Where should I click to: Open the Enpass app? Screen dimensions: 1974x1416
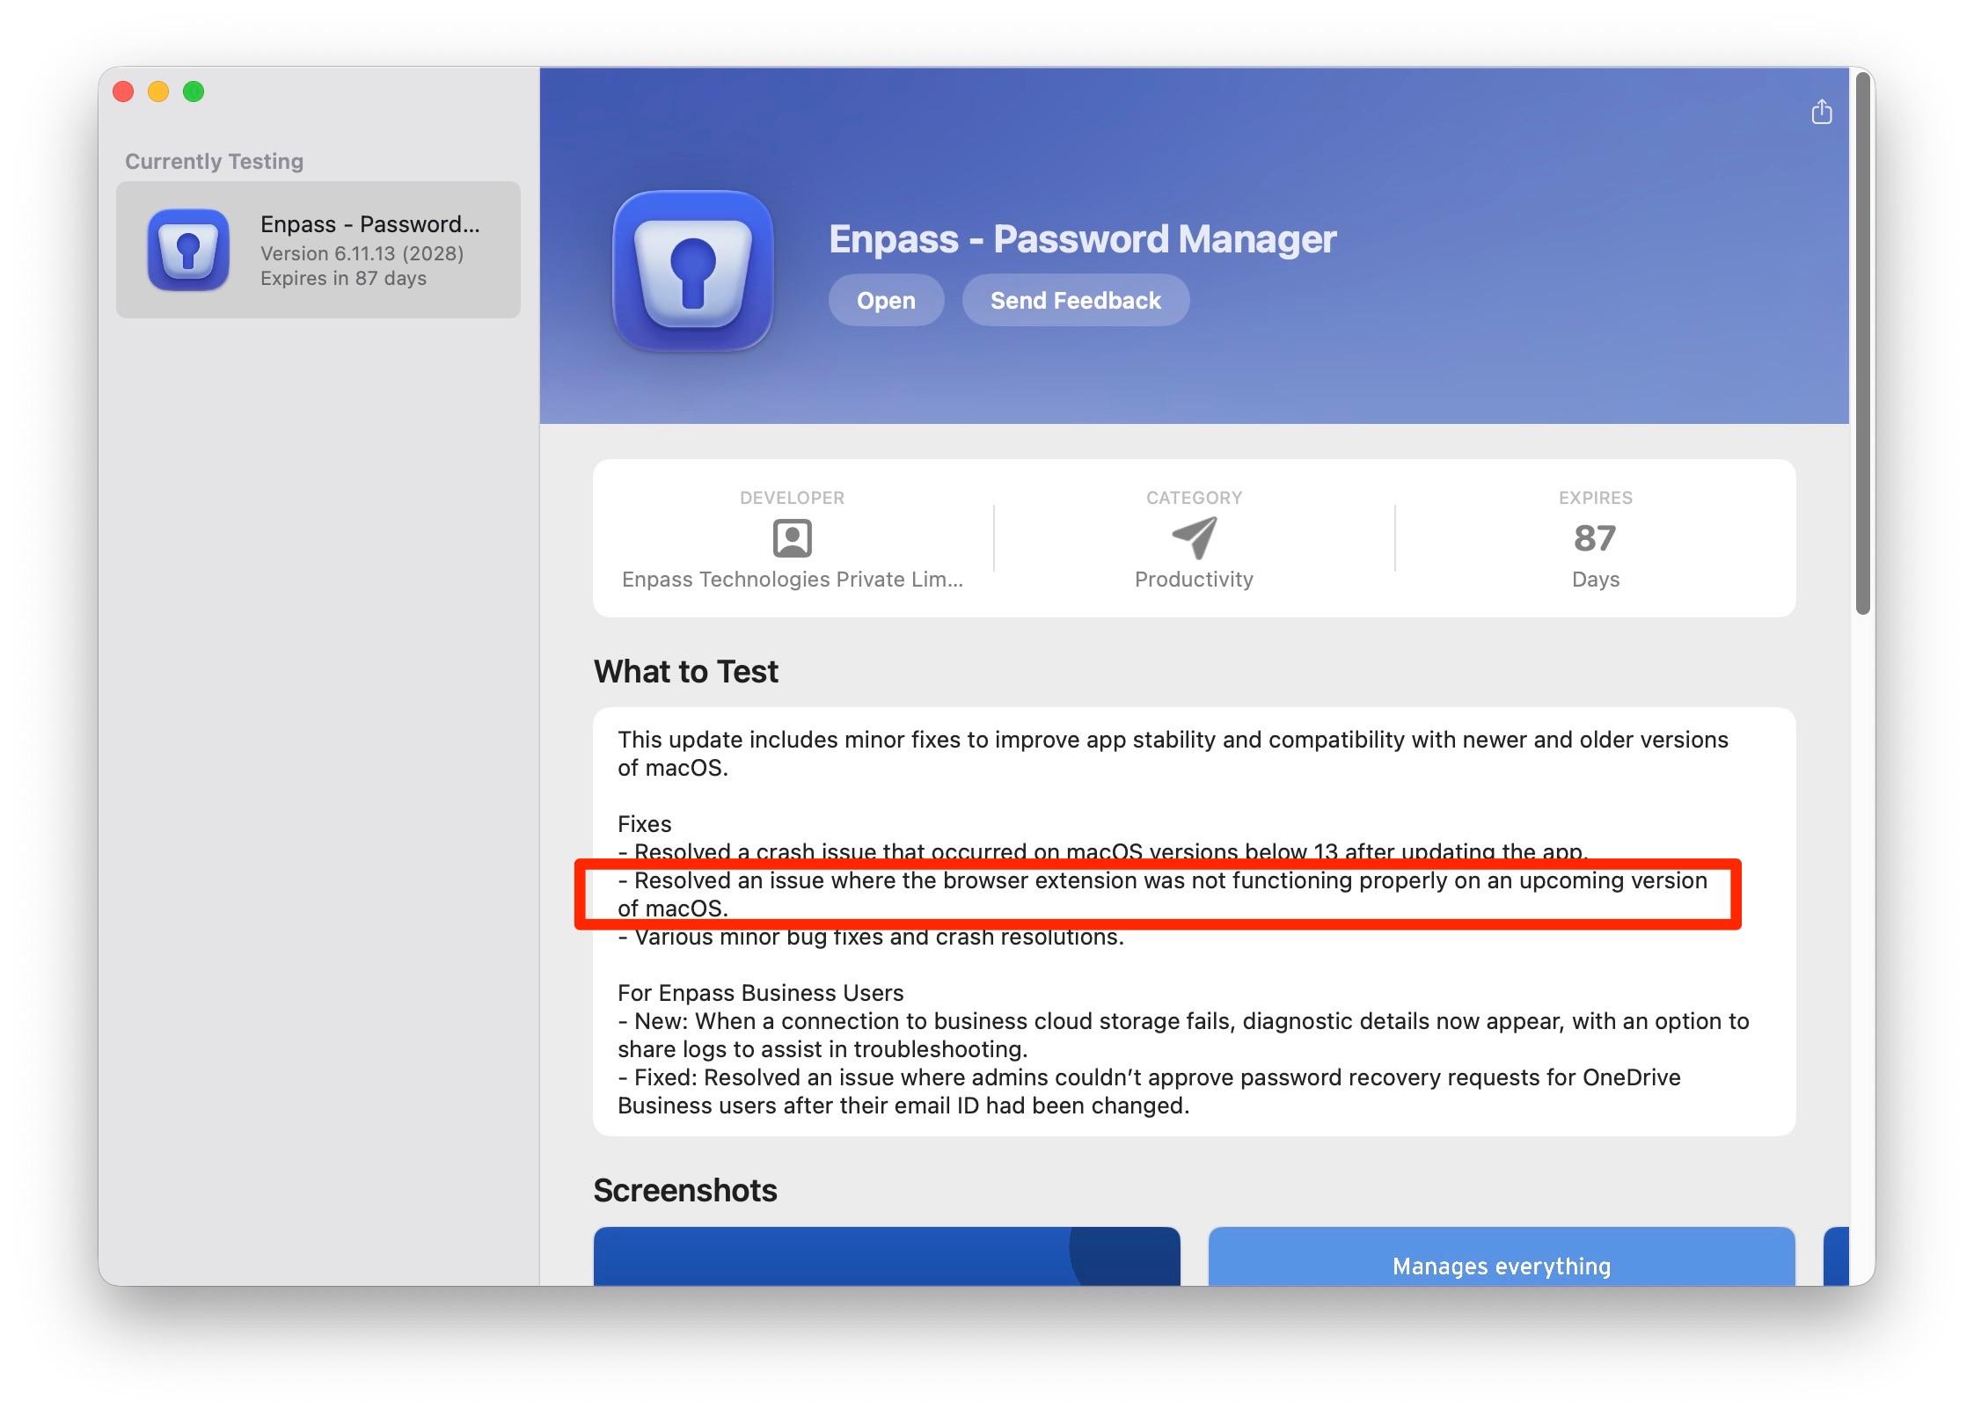click(886, 301)
